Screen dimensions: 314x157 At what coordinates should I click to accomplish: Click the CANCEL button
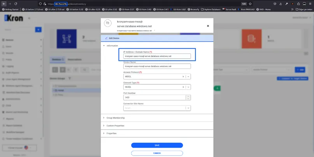[x=157, y=153]
